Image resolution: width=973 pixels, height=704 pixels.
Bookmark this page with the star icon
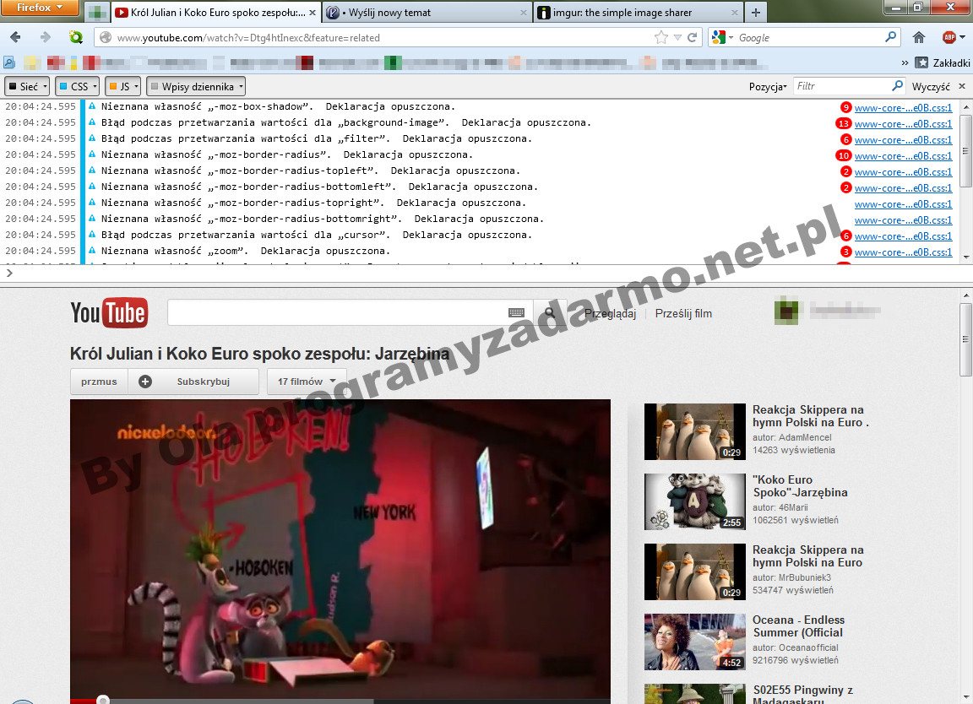660,37
